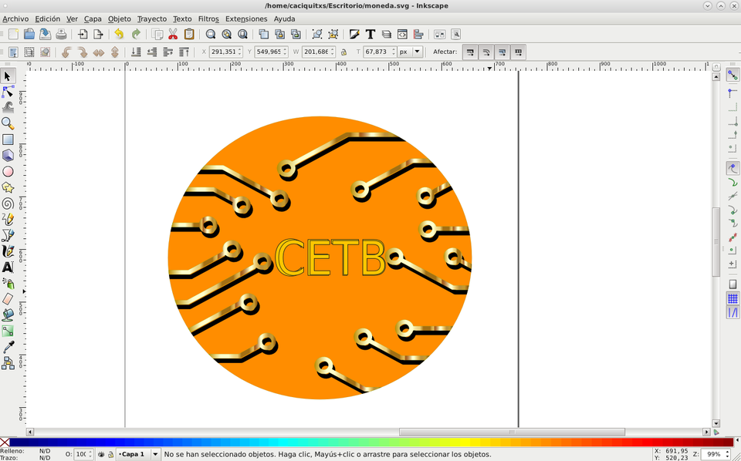This screenshot has height=461, width=741.
Task: Click Lower selection to bottom icon
Action: [136, 52]
